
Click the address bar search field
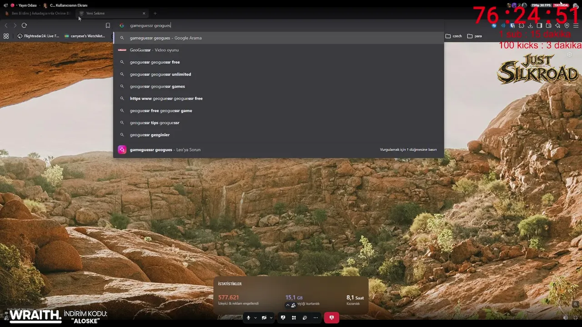point(278,25)
